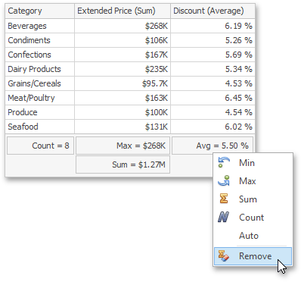301x282 pixels.
Task: Select the Beverages row
Action: pos(130,26)
